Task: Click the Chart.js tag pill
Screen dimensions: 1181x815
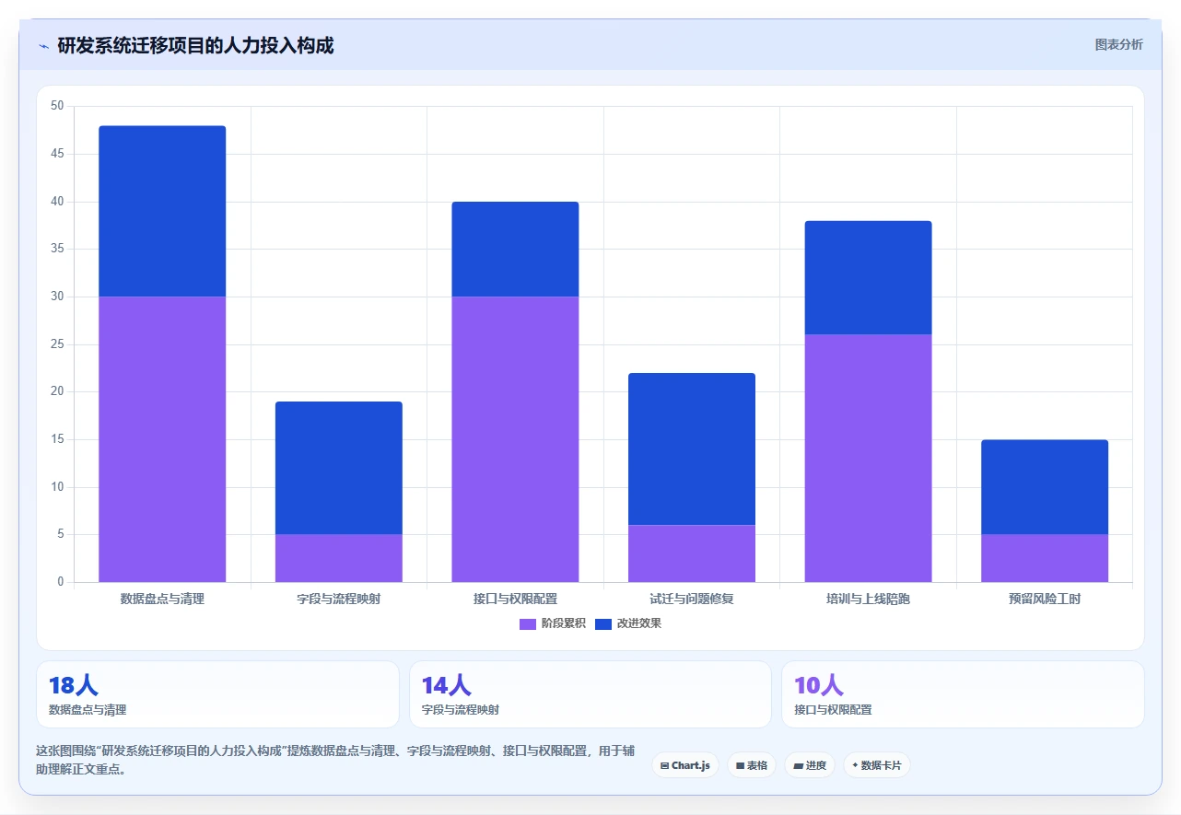Action: pyautogui.click(x=684, y=765)
